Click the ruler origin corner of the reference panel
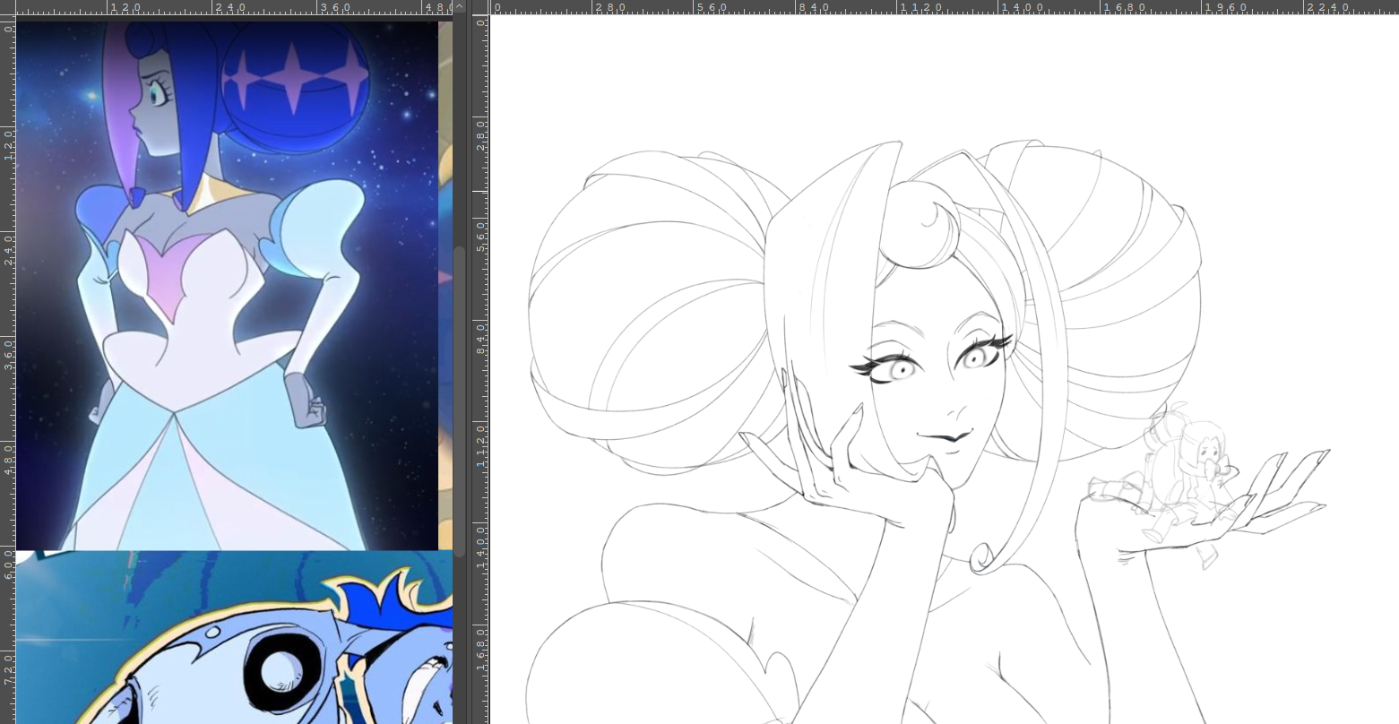The image size is (1399, 724). [7, 7]
